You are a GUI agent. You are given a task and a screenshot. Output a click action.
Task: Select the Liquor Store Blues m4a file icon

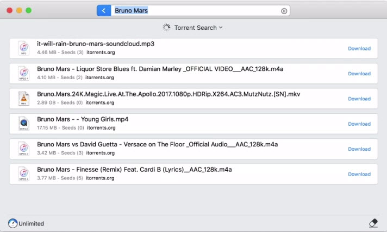click(23, 73)
